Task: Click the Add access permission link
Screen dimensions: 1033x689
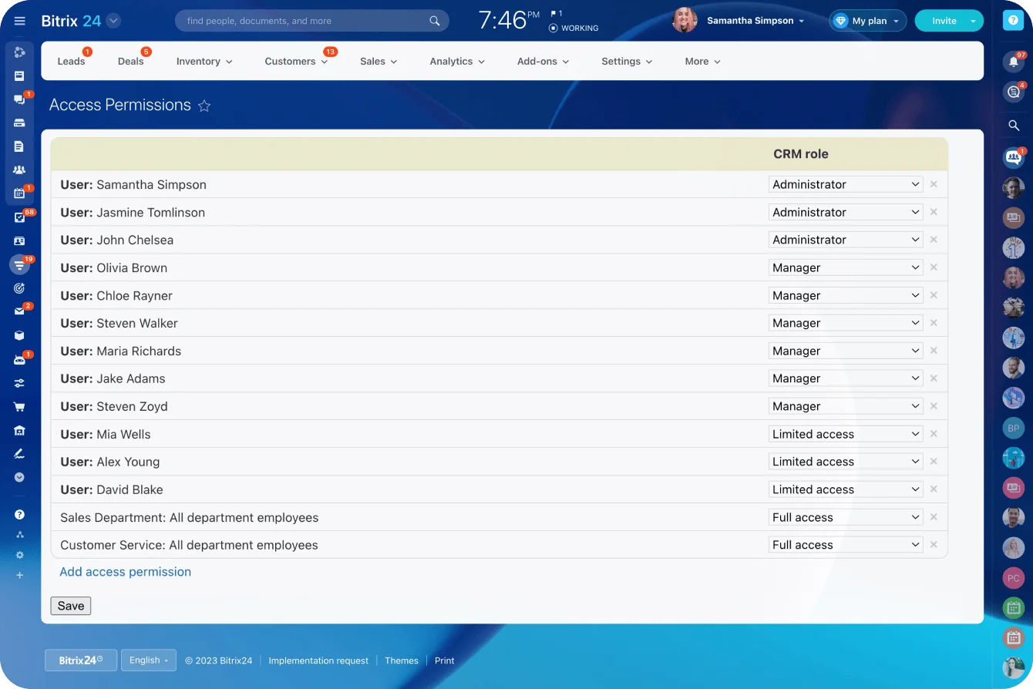Action: [x=125, y=572]
